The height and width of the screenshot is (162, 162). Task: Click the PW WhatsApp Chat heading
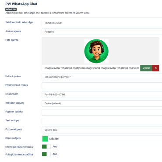21,4
